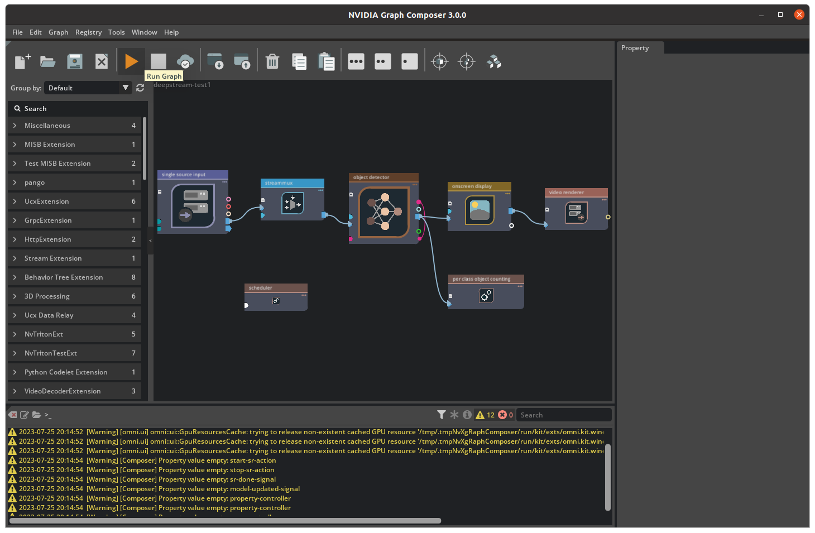Expand the Test MISB Extension category
Screen dimensions: 815x533
point(74,164)
